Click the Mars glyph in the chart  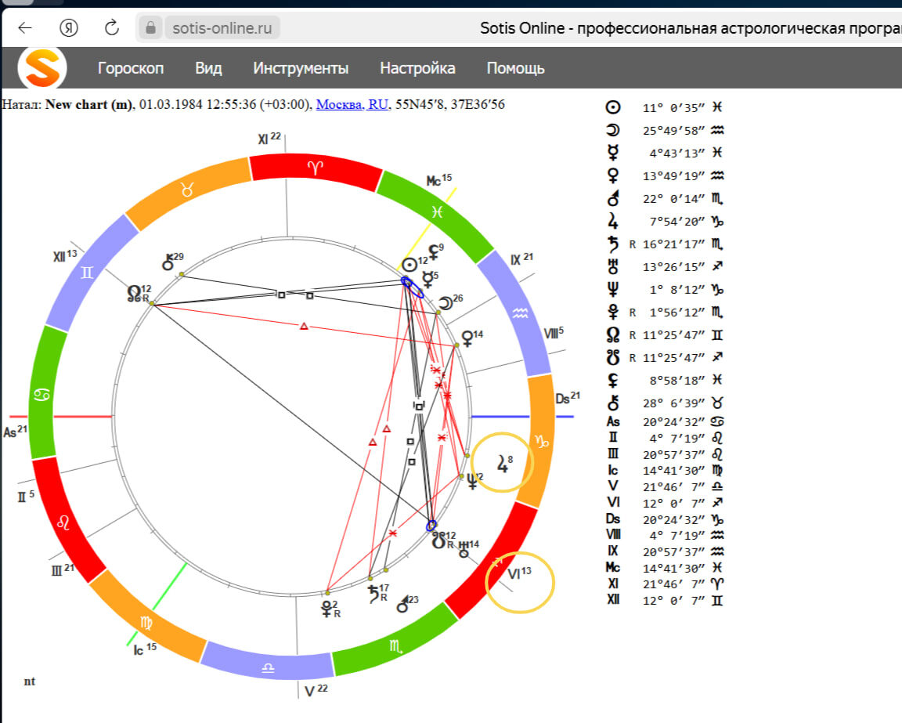coord(402,605)
